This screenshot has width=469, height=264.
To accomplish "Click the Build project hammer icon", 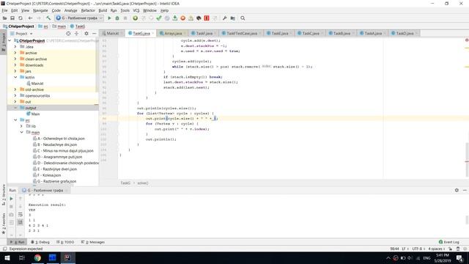I will click(x=48, y=18).
